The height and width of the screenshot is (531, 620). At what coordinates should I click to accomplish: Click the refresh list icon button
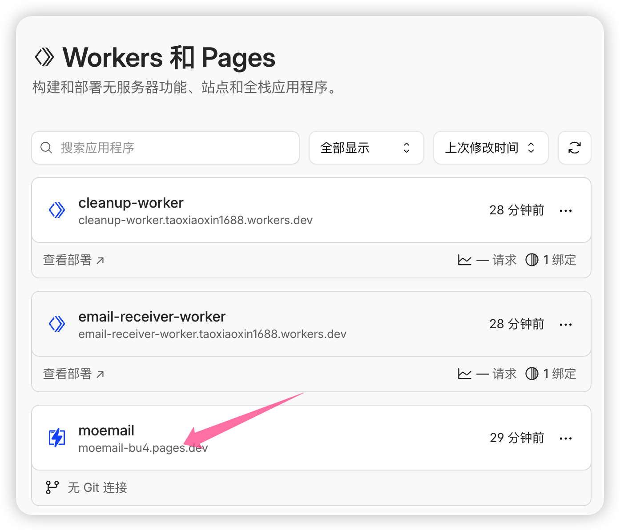(x=574, y=148)
